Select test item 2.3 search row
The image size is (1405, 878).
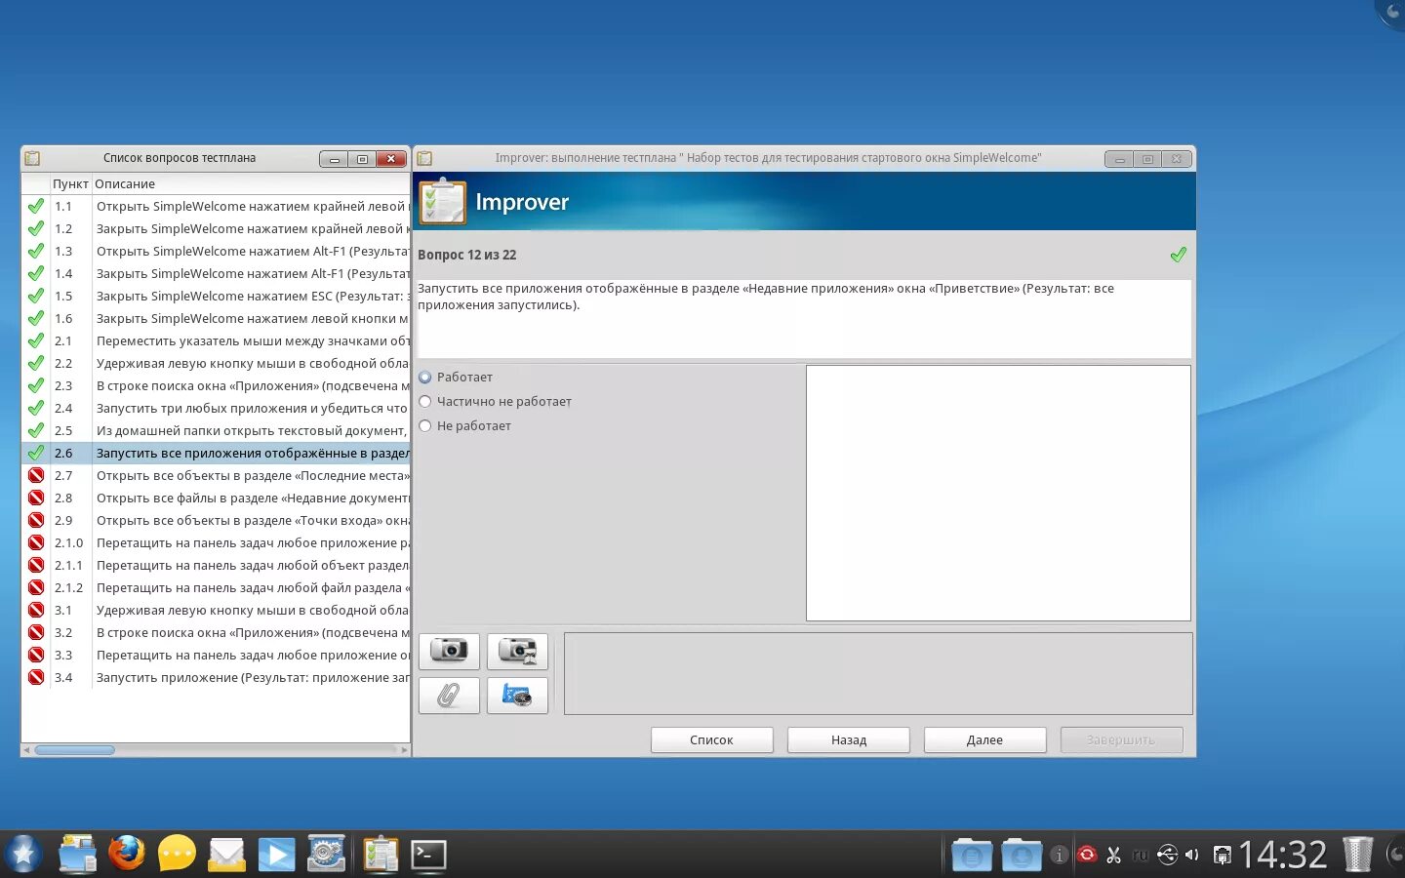pos(216,386)
